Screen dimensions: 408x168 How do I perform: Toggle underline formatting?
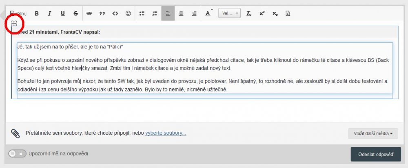(x=63, y=13)
